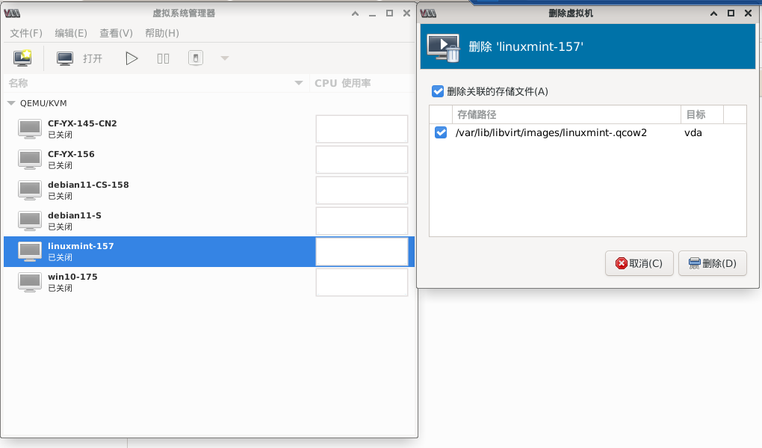Collapse the QEMU/KVM connection tree
This screenshot has width=762, height=448.
(x=11, y=103)
